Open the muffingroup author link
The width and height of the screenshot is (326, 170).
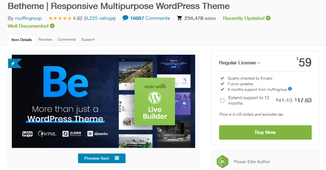pyautogui.click(x=28, y=18)
